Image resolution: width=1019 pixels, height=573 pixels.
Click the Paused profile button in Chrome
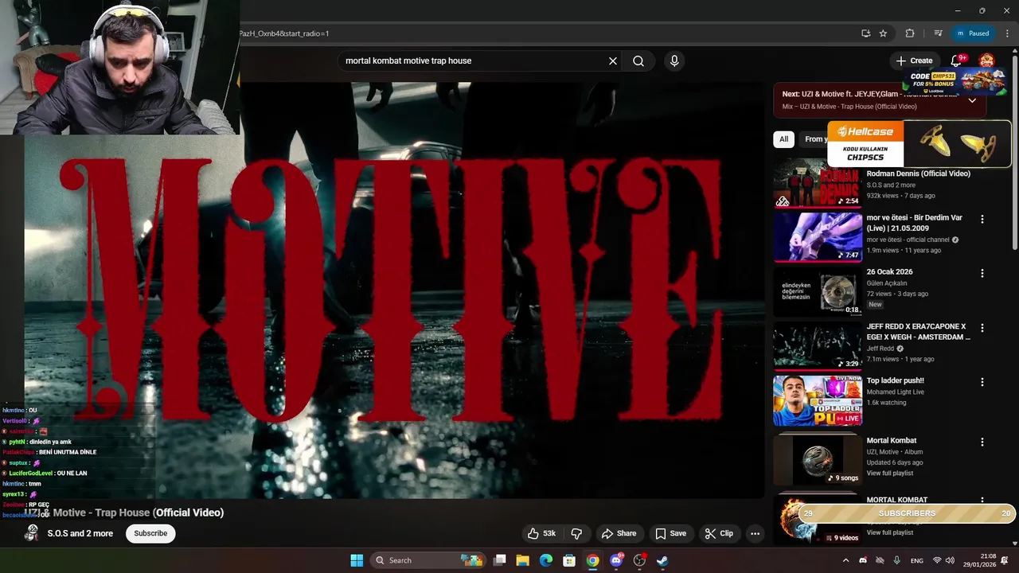click(973, 33)
